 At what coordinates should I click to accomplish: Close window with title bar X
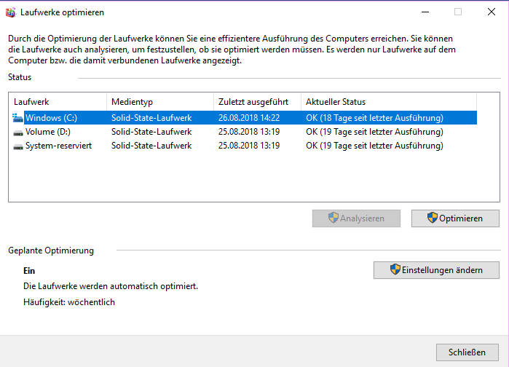pos(491,12)
